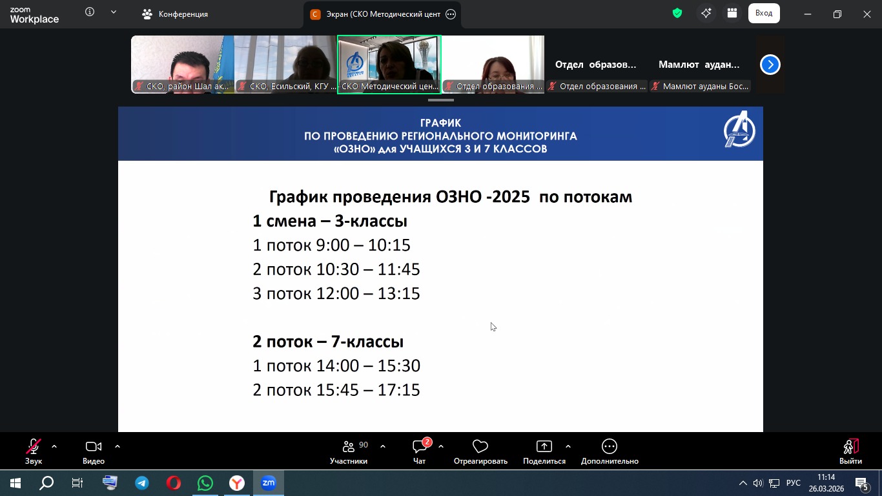The height and width of the screenshot is (496, 882).
Task: Show next participants with blue arrow
Action: [770, 65]
